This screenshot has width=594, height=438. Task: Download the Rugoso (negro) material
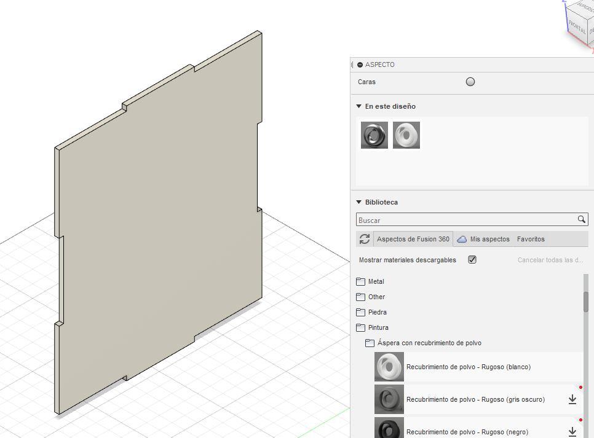572,431
